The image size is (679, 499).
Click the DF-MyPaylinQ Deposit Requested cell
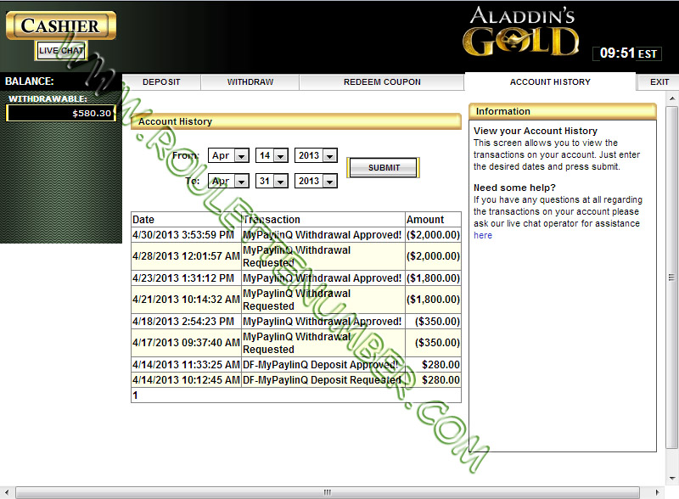(323, 380)
